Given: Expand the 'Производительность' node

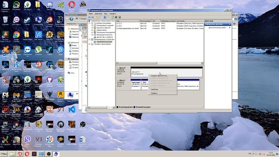Looking at the screenshot, I should click(x=92, y=35).
